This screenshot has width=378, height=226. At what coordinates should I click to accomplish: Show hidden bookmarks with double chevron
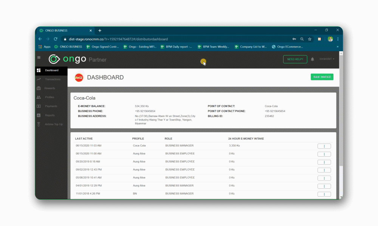(338, 47)
